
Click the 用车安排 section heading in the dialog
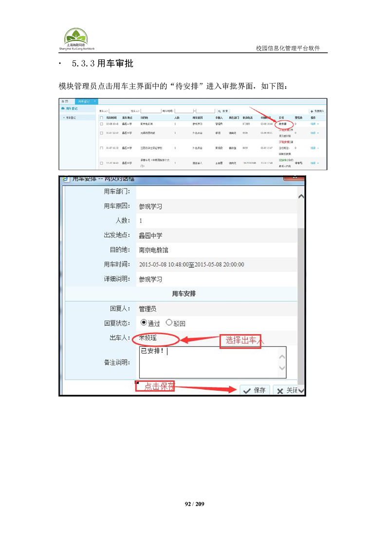point(184,294)
